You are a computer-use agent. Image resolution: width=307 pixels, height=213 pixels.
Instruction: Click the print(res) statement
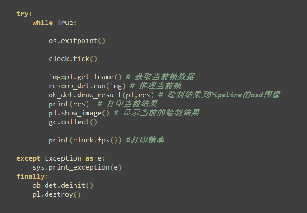tap(69, 104)
